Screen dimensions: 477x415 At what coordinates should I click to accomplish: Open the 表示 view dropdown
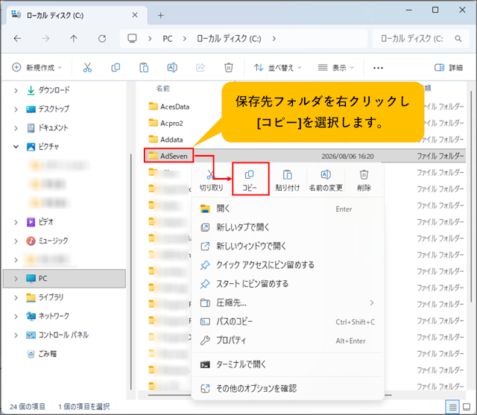point(336,68)
